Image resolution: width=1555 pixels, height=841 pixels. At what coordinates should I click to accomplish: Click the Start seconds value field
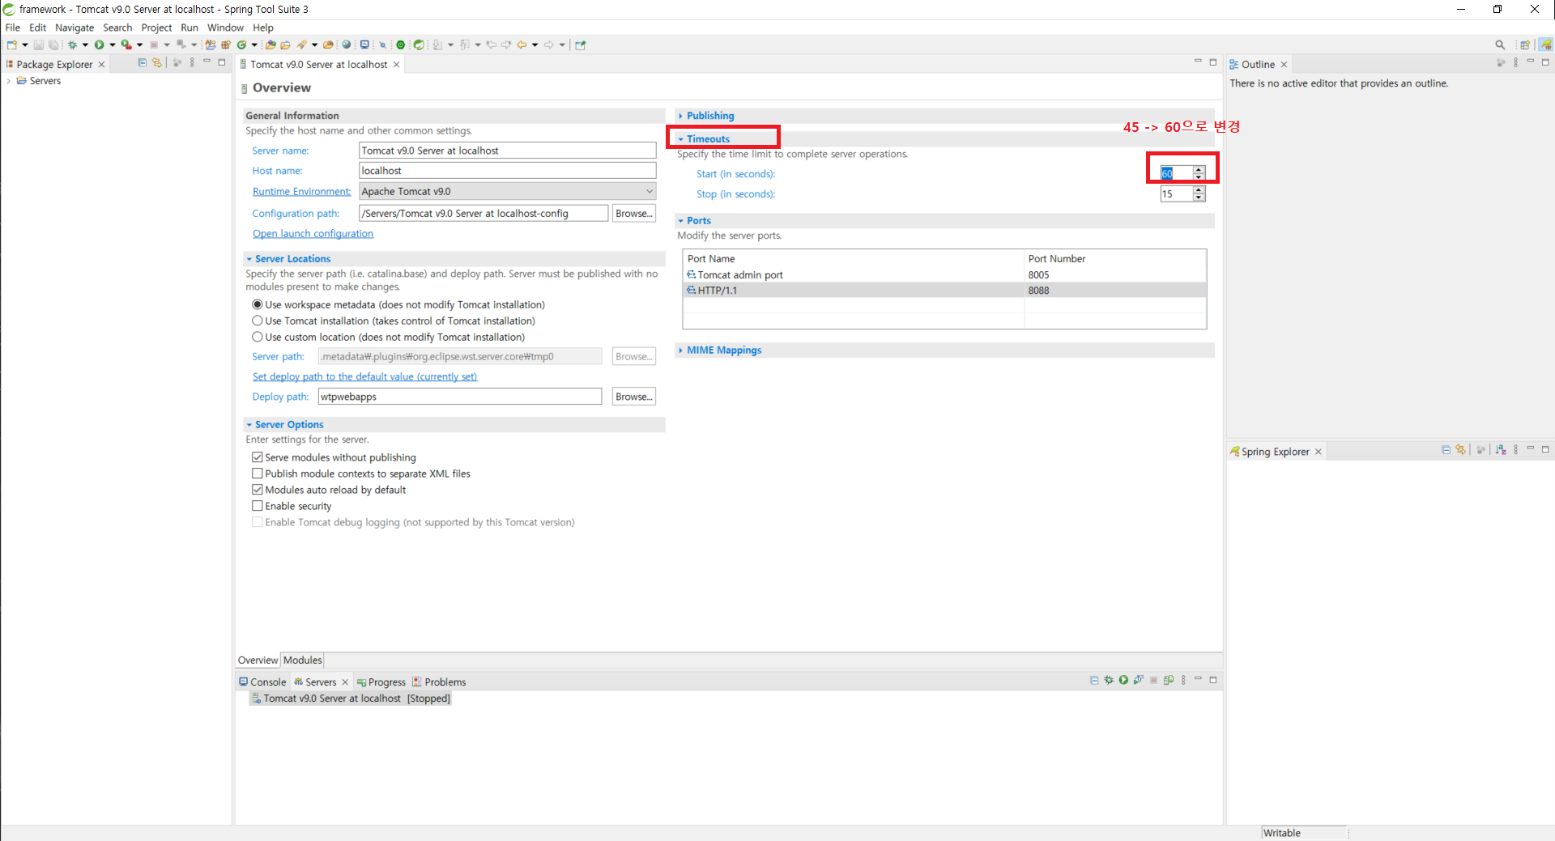[x=1176, y=173]
